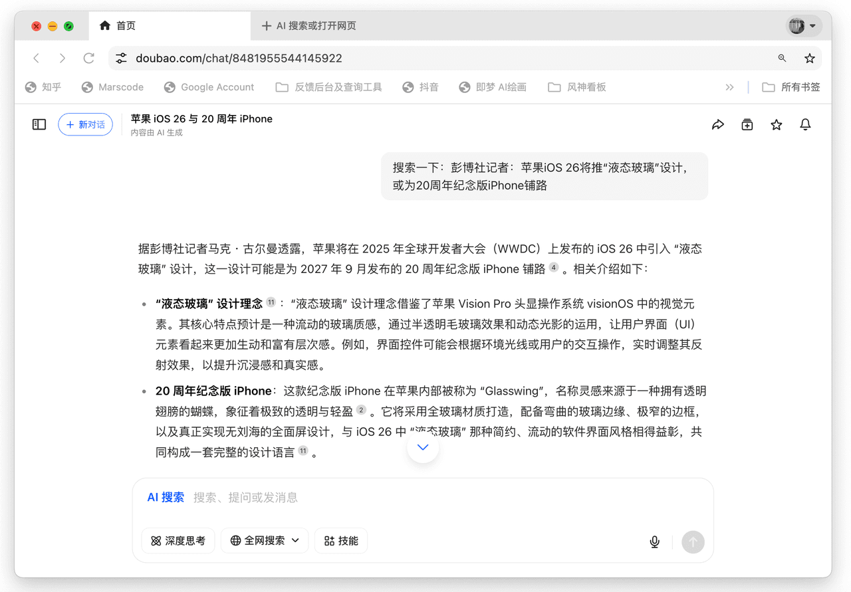This screenshot has height=592, width=851.
Task: Open profile avatar dropdown menu
Action: 803,26
